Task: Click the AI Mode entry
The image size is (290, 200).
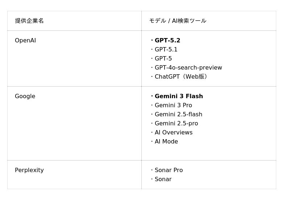Action: pyautogui.click(x=166, y=142)
